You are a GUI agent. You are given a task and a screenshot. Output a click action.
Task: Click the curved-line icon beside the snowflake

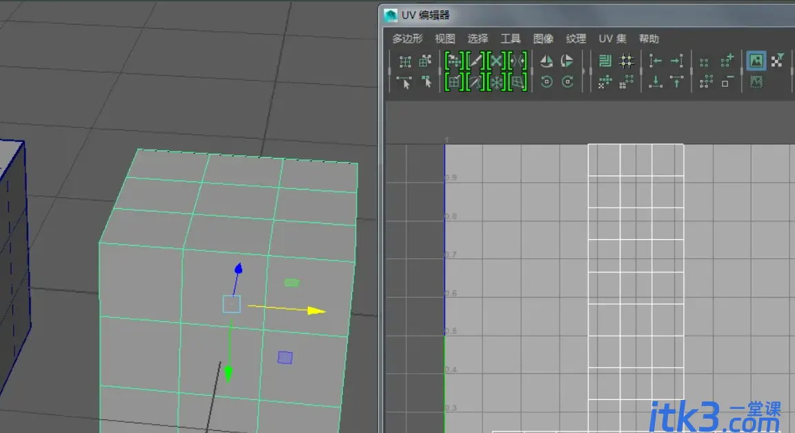(x=475, y=82)
